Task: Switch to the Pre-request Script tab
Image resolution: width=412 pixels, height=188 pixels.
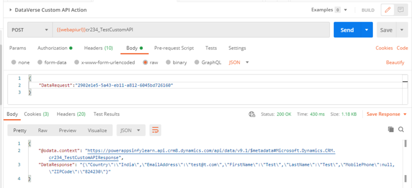Action: pos(174,48)
